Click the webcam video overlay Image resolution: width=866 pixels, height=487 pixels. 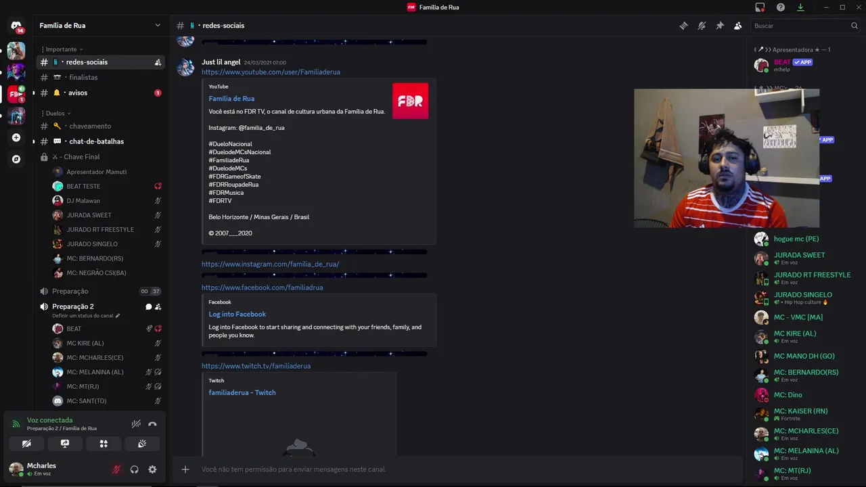[727, 158]
